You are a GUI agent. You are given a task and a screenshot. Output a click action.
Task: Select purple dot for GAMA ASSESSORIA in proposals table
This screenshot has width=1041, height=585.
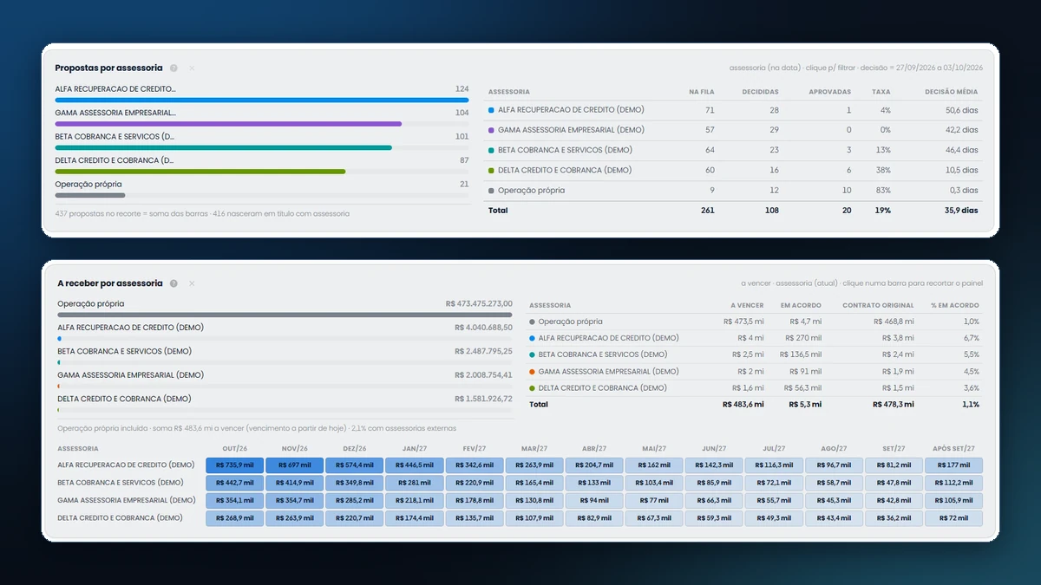tap(491, 130)
